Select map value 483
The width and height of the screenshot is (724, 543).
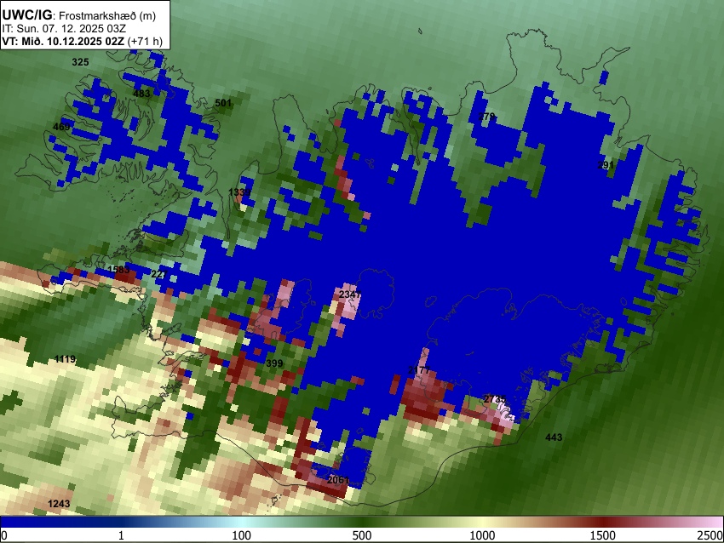[x=141, y=94]
